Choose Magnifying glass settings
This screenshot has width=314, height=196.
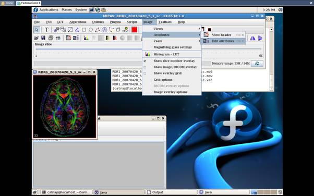(172, 47)
